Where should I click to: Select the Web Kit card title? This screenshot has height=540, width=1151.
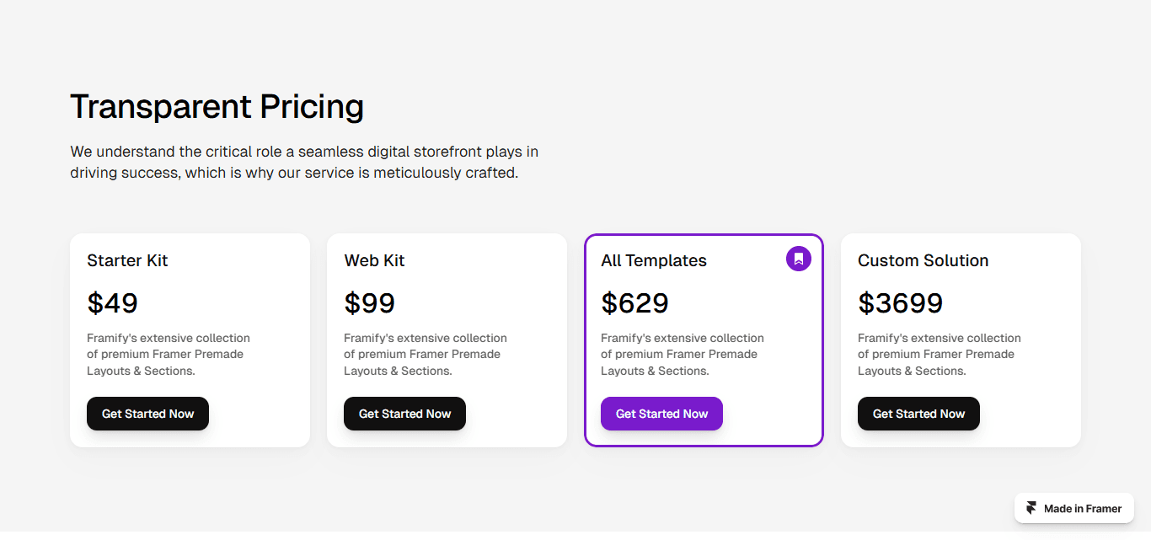click(x=374, y=260)
